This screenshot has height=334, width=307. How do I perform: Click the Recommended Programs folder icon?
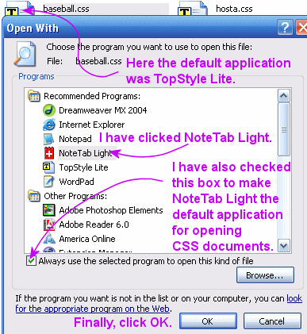(34, 96)
